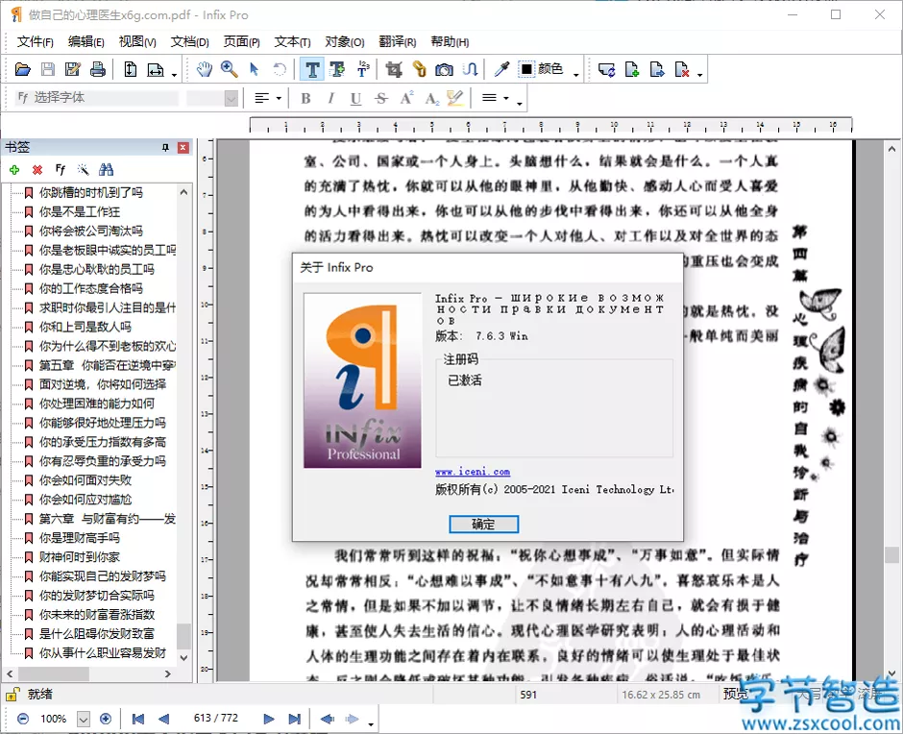Viewport: 903px width, 734px height.
Task: Select the numbered text tool
Action: (363, 70)
